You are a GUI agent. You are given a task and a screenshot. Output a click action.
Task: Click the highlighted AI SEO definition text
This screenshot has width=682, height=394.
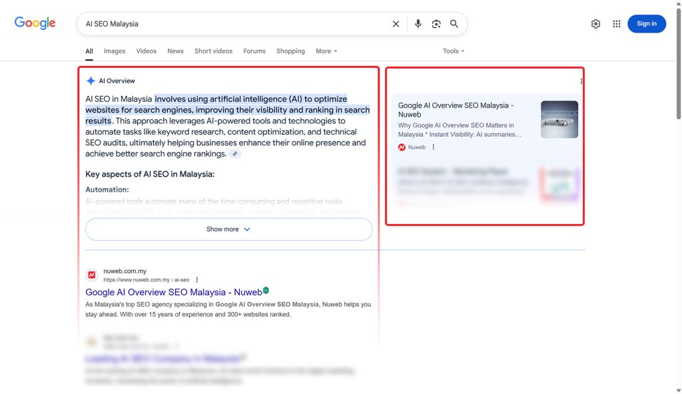click(228, 110)
